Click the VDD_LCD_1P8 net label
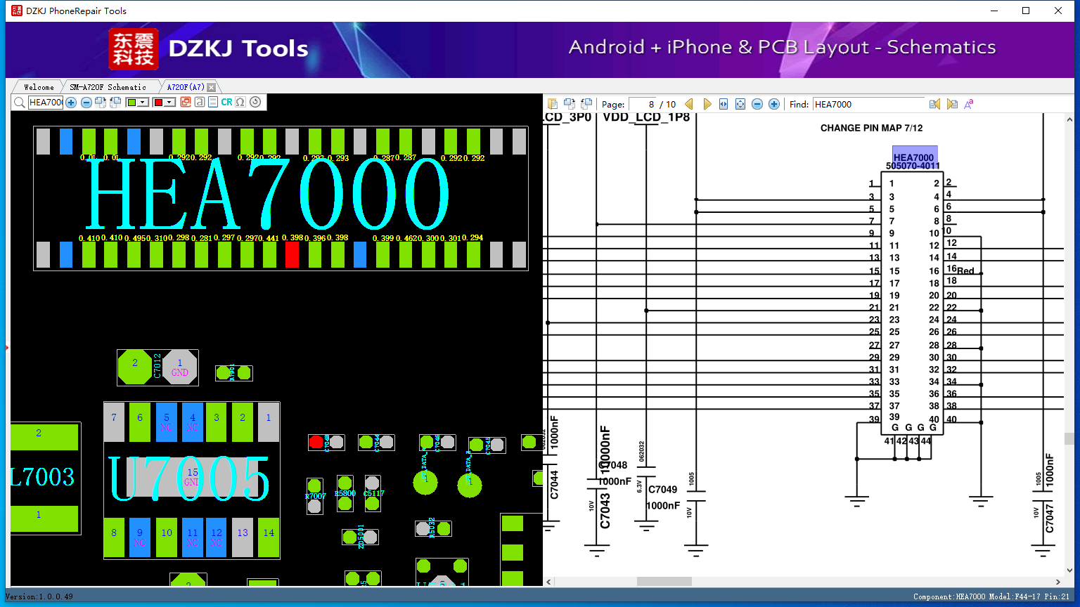 (646, 117)
